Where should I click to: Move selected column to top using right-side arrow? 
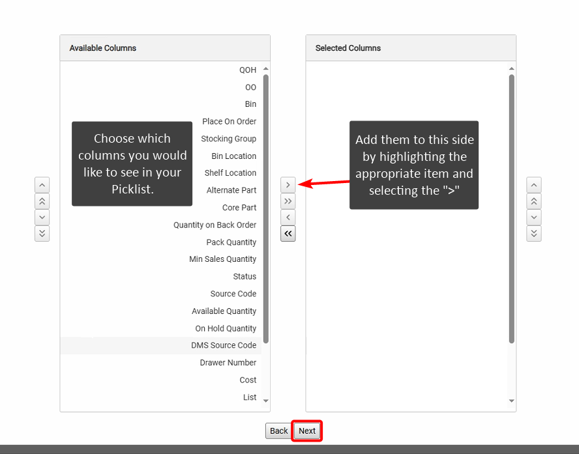tap(533, 201)
